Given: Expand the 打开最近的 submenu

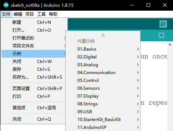Looking at the screenshot, I should tap(34, 38).
